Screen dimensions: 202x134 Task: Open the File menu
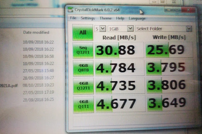pyautogui.click(x=73, y=18)
